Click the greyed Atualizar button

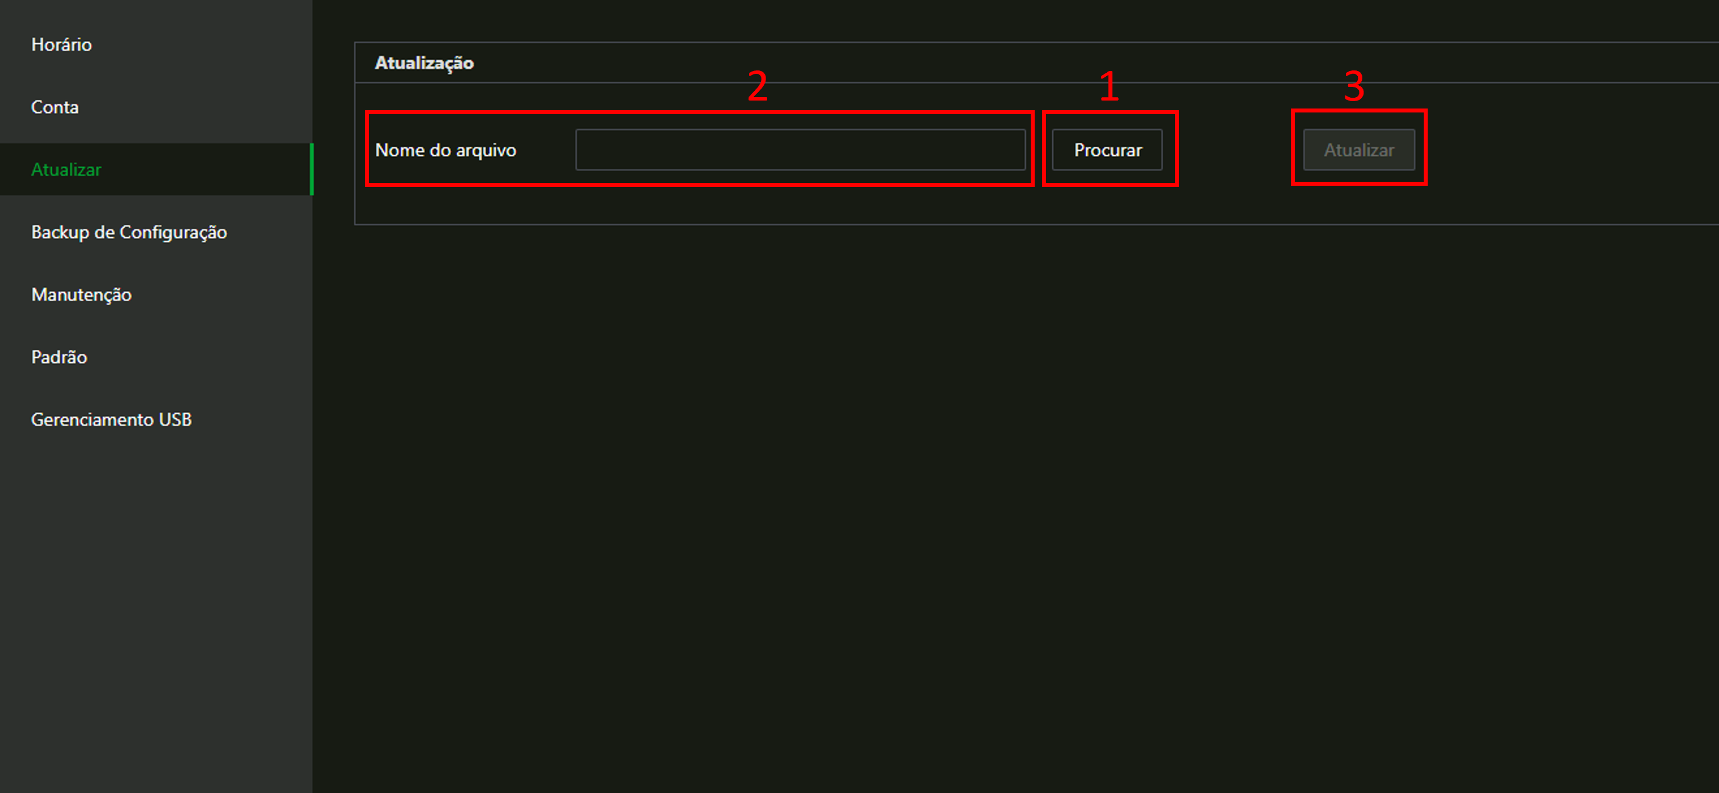(1358, 149)
